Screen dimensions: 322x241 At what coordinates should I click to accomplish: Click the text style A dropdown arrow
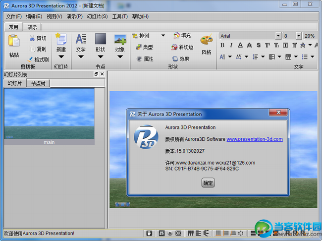tap(310, 45)
